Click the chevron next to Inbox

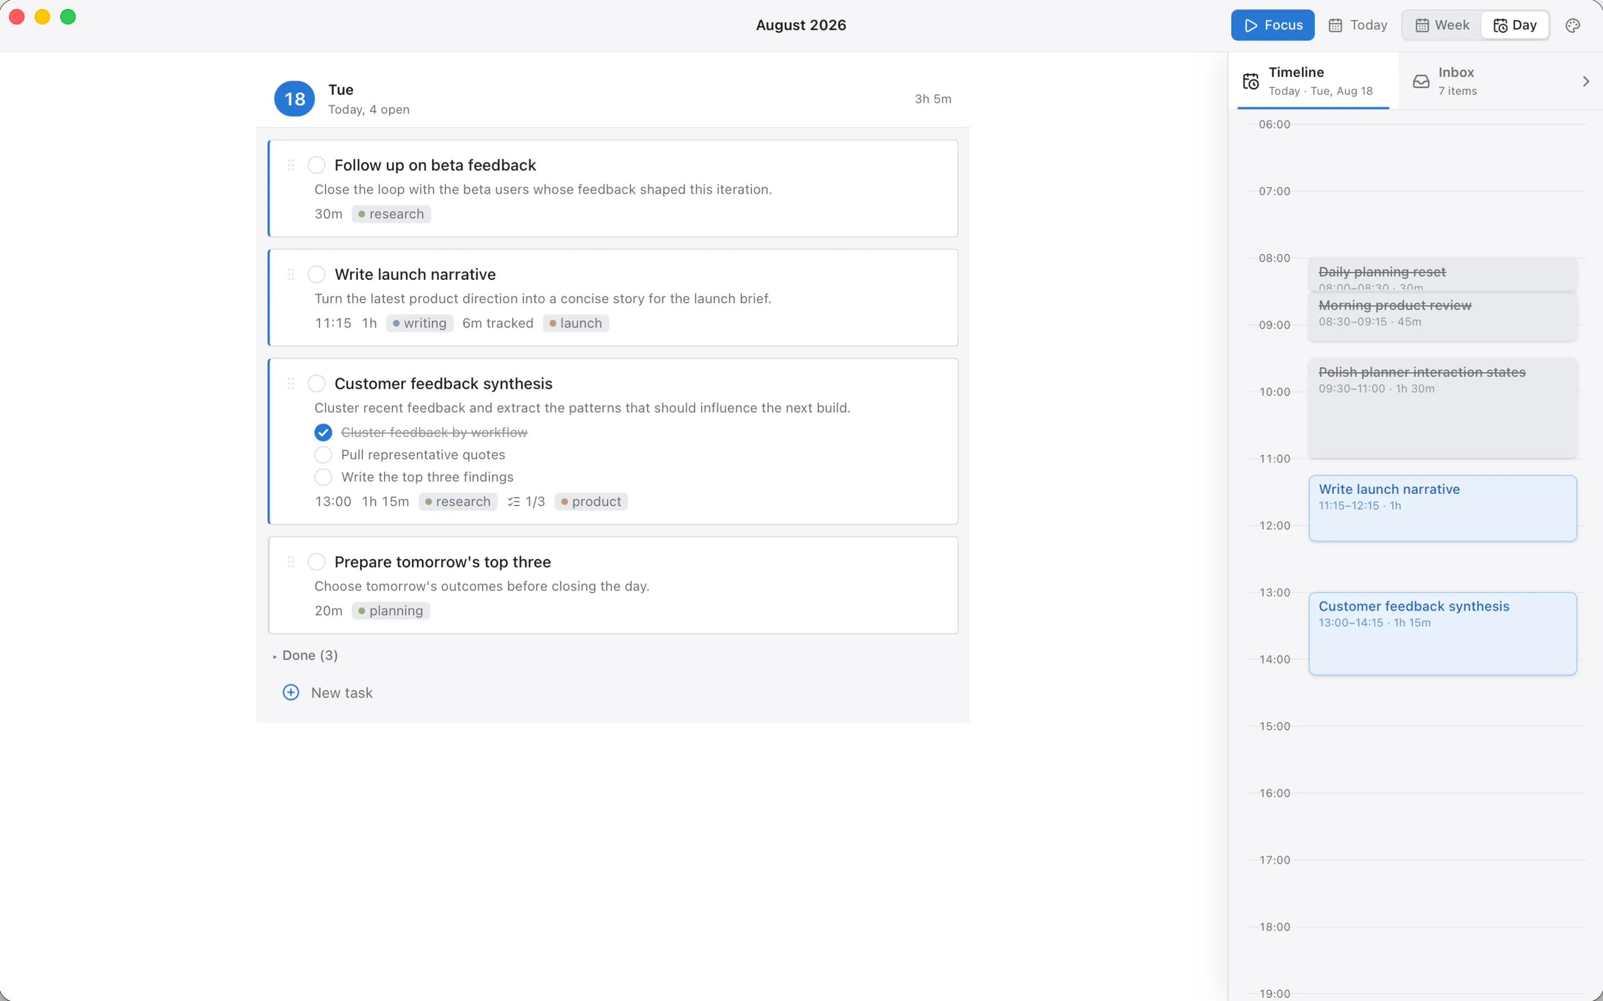[1586, 81]
